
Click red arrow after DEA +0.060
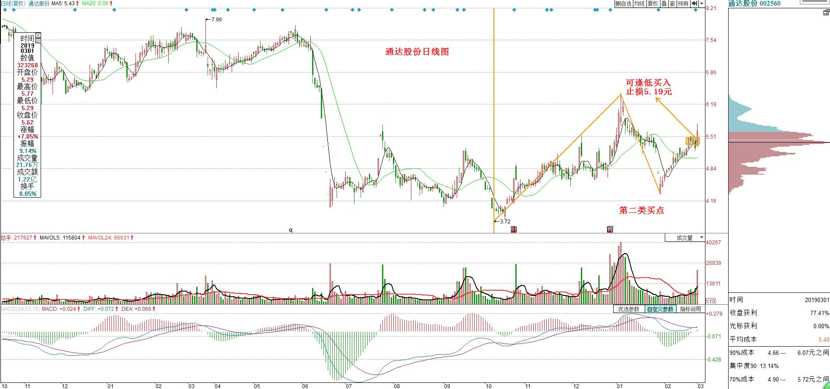point(153,309)
